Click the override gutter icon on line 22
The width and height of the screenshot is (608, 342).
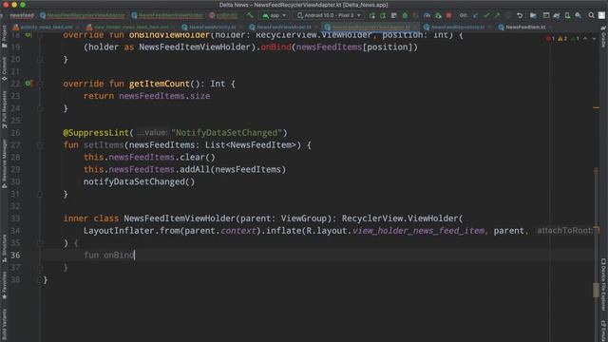tap(28, 84)
